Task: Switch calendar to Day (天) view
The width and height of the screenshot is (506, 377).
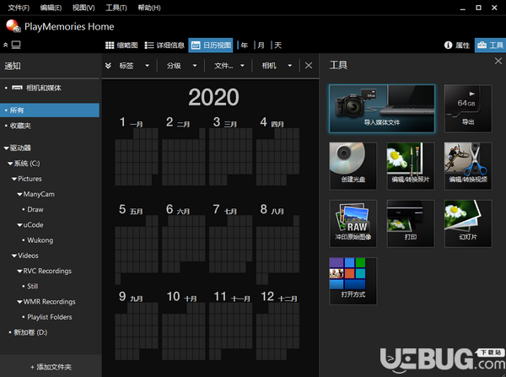Action: [x=277, y=46]
